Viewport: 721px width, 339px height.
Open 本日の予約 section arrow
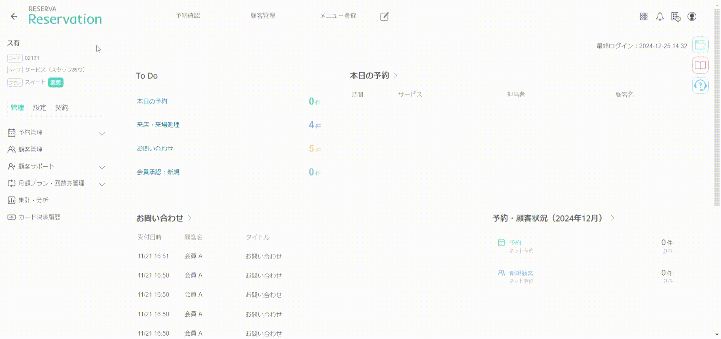click(395, 76)
